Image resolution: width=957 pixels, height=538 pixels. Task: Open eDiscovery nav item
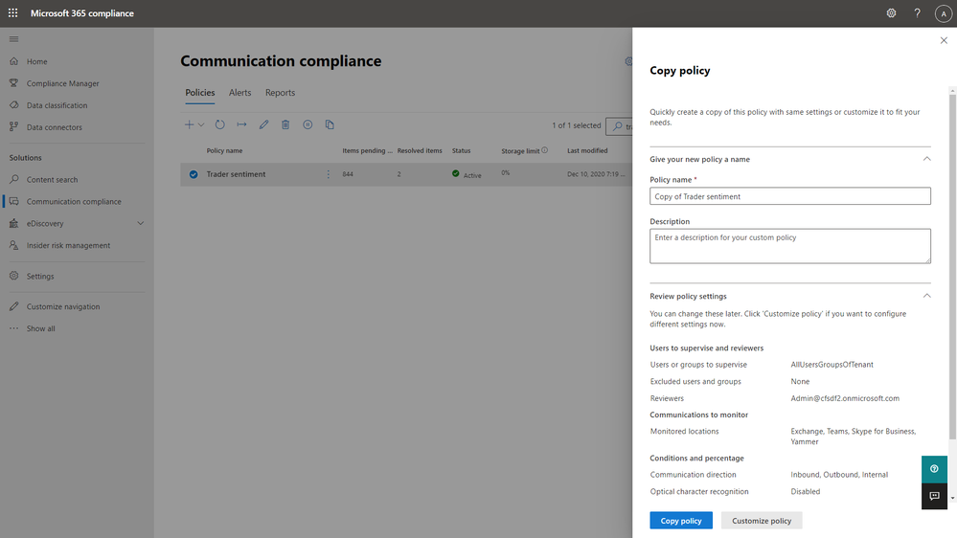(45, 224)
